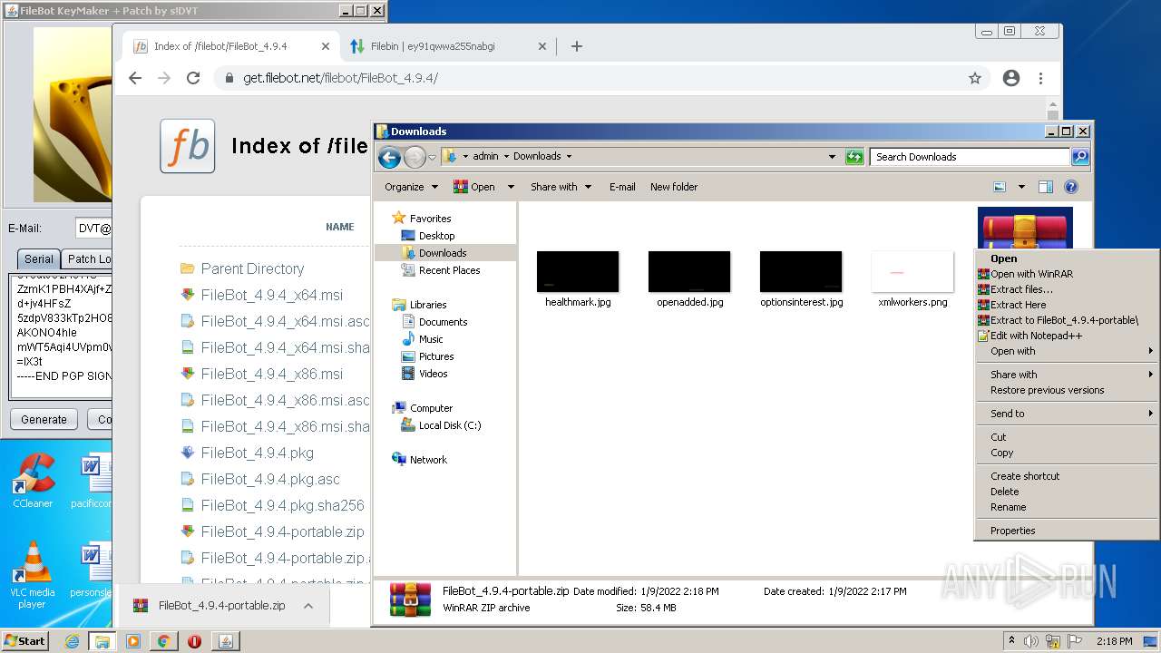
Task: Choose Extract to FileBot_4.9.4-portable\
Action: 1067,320
